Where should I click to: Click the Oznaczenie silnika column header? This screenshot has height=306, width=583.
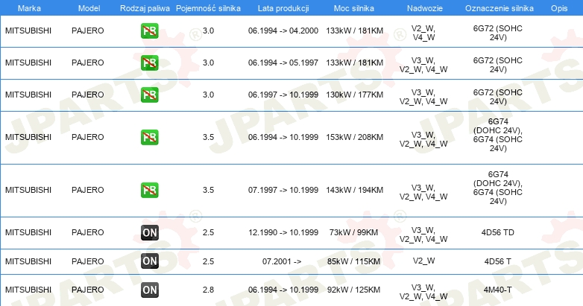tap(500, 8)
